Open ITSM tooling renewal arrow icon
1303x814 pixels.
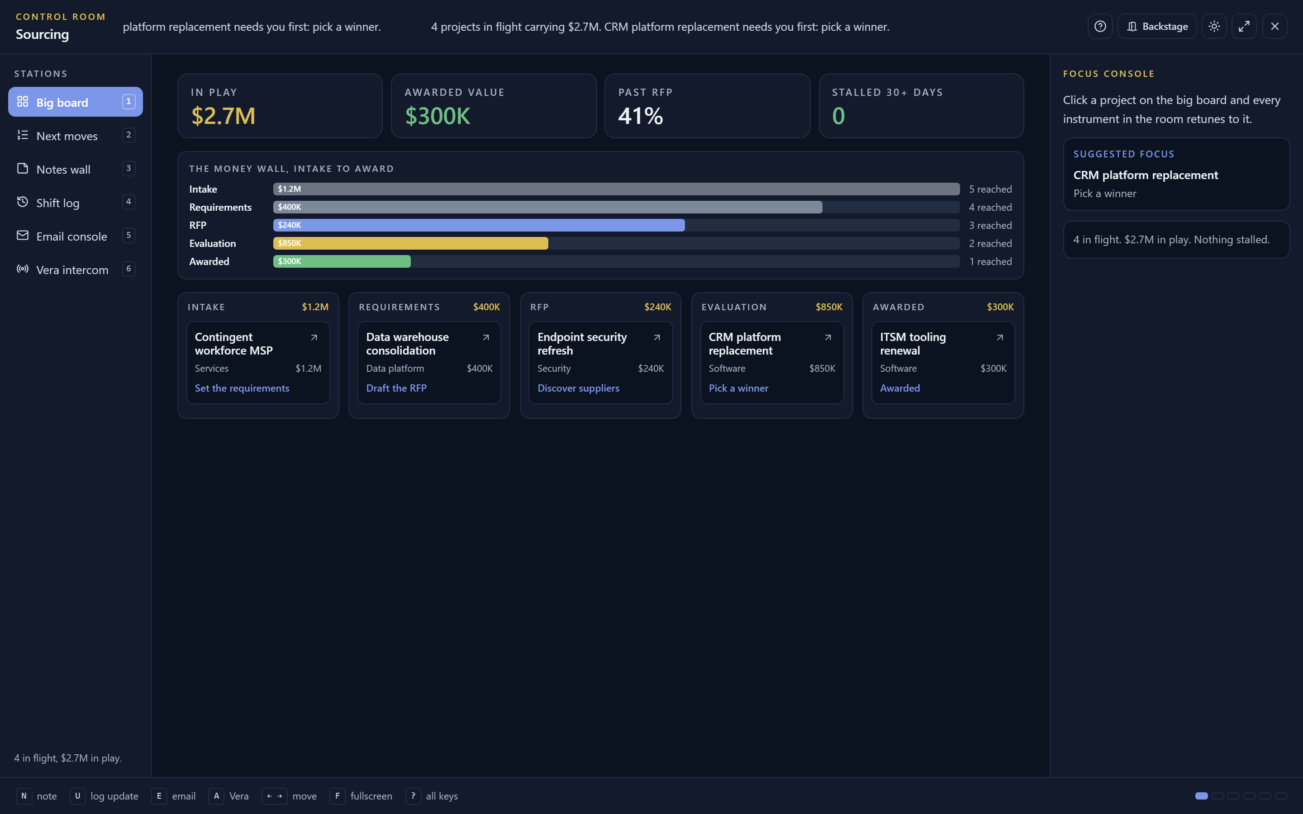1000,337
